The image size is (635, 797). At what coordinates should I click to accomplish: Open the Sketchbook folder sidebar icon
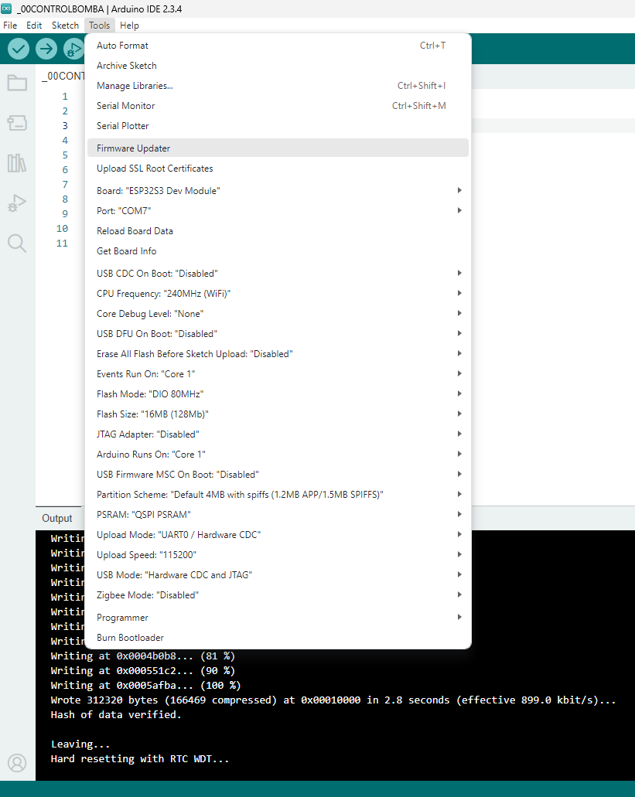(x=17, y=83)
